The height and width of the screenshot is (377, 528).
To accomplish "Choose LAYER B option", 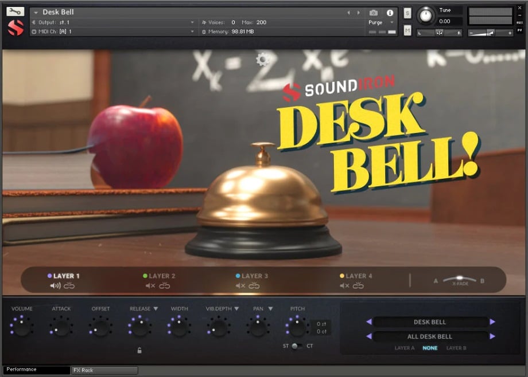I will [x=456, y=348].
